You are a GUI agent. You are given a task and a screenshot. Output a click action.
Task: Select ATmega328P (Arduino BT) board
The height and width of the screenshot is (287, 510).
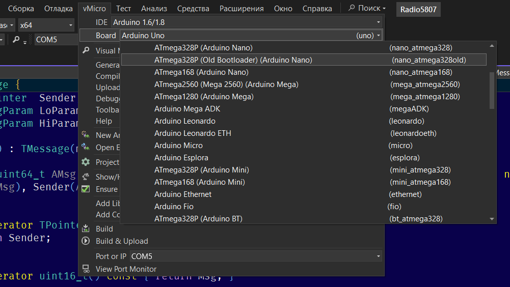pos(304,218)
